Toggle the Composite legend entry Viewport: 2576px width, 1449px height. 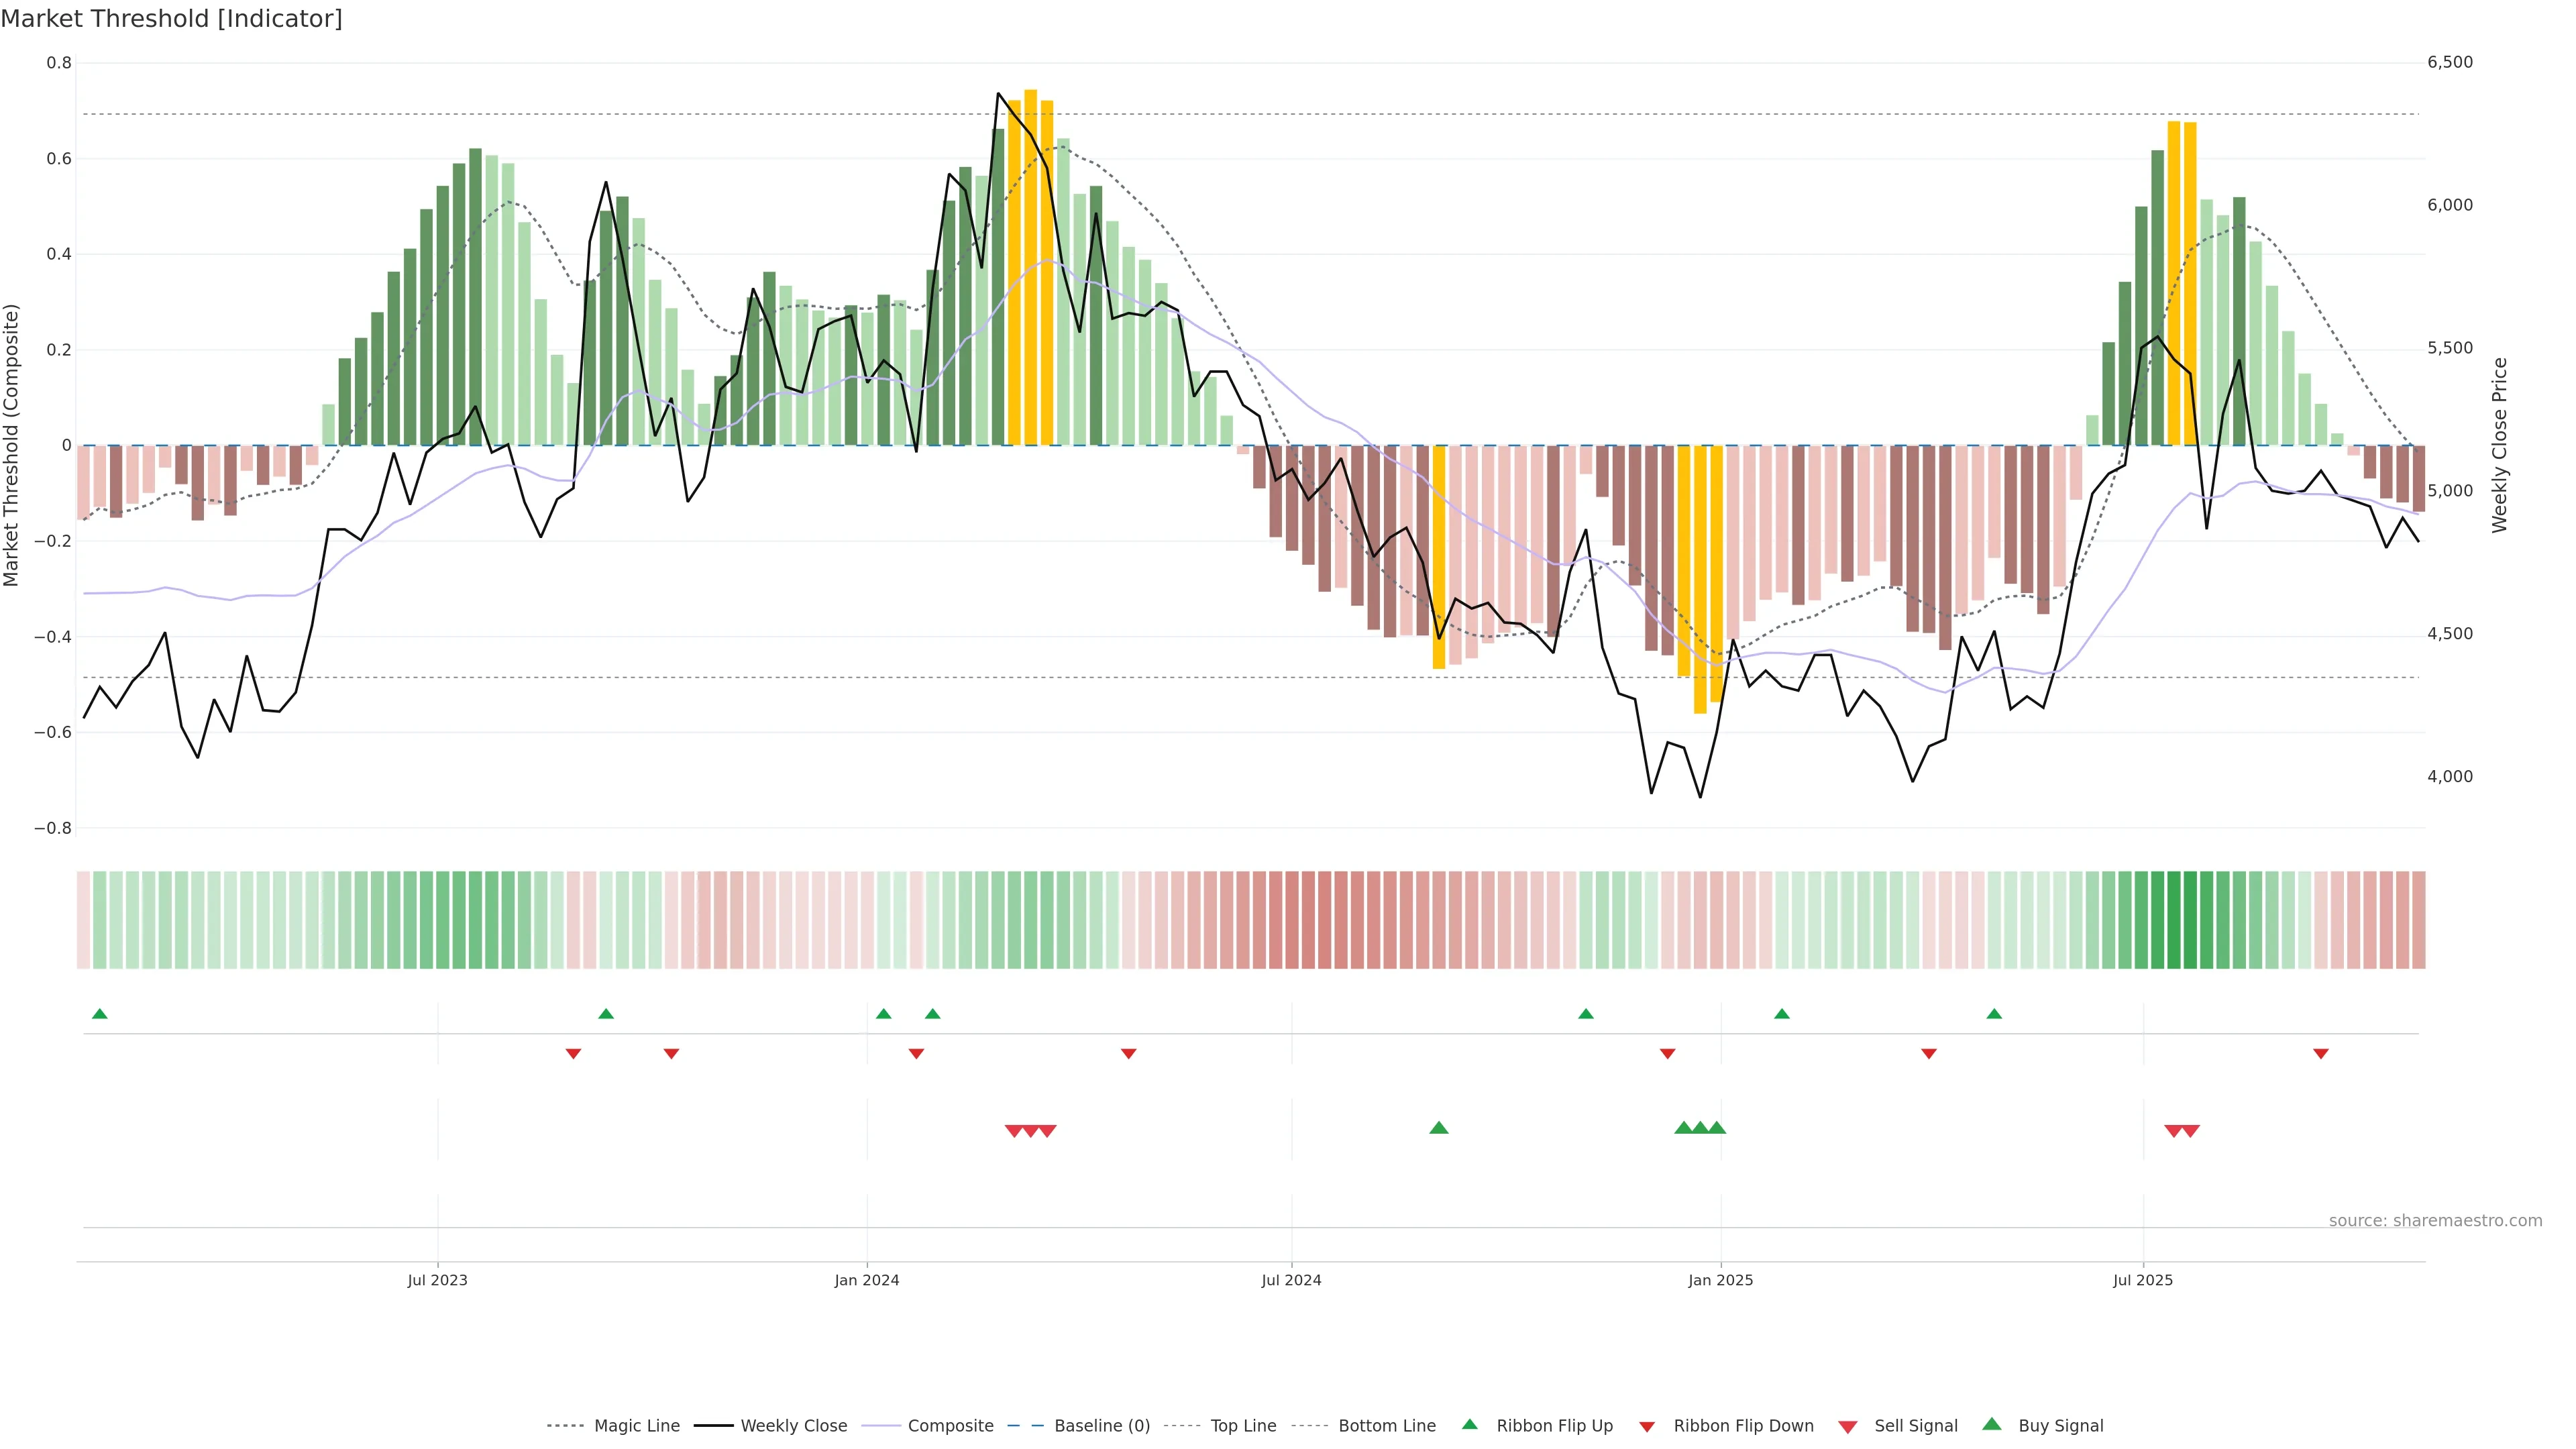point(950,1426)
